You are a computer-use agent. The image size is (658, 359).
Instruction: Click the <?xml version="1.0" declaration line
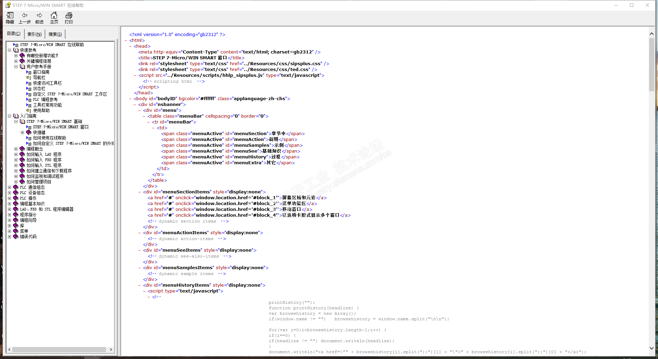177,35
